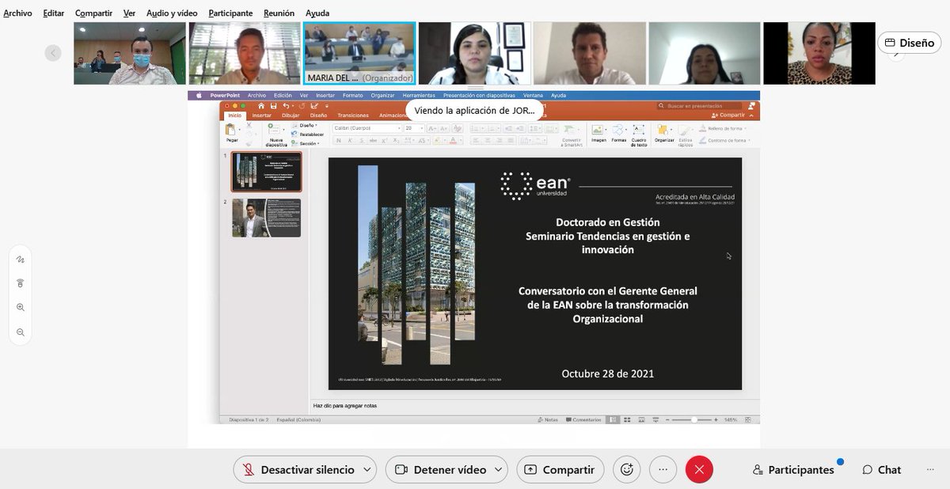
Task: Open PowerPoint Ventana menu
Action: point(533,95)
